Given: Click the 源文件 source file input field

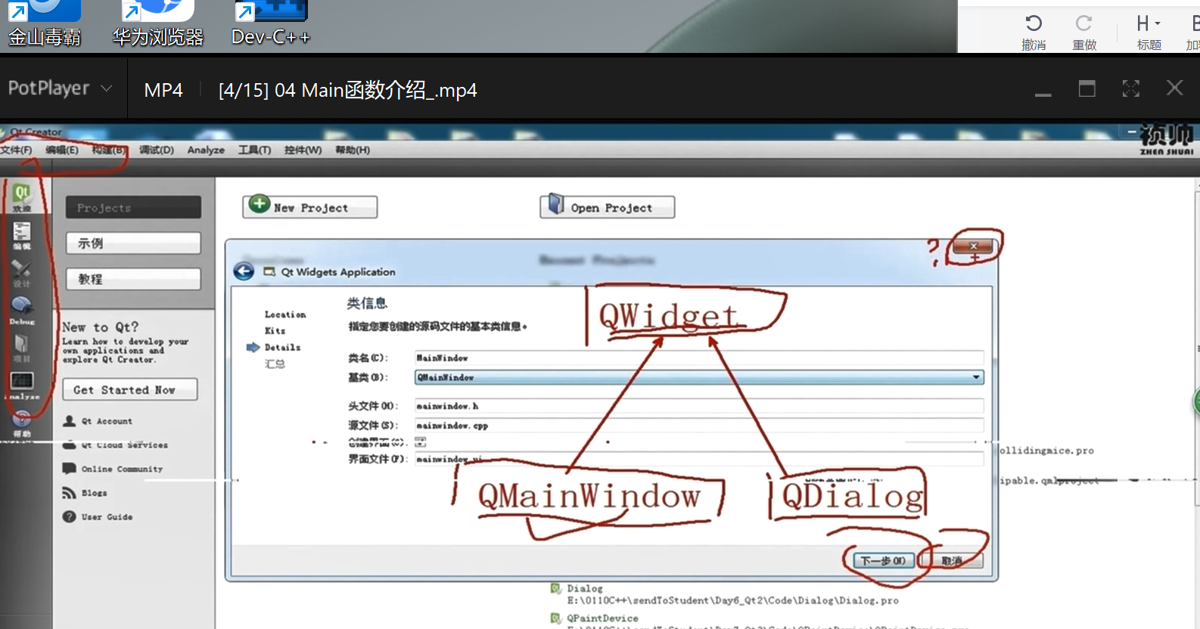Looking at the screenshot, I should (x=699, y=426).
